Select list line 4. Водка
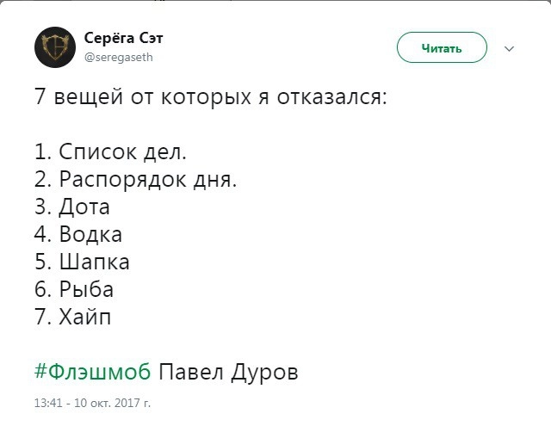This screenshot has height=426, width=551. (78, 235)
